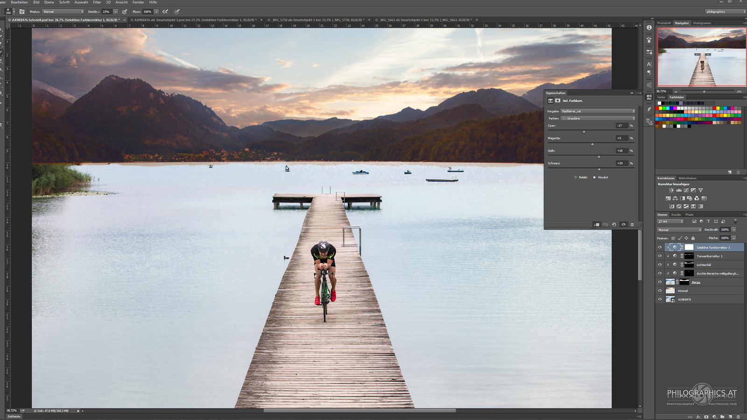This screenshot has width=747, height=420.
Task: Add a Levels adjustment (histogram icon)
Action: 678,190
